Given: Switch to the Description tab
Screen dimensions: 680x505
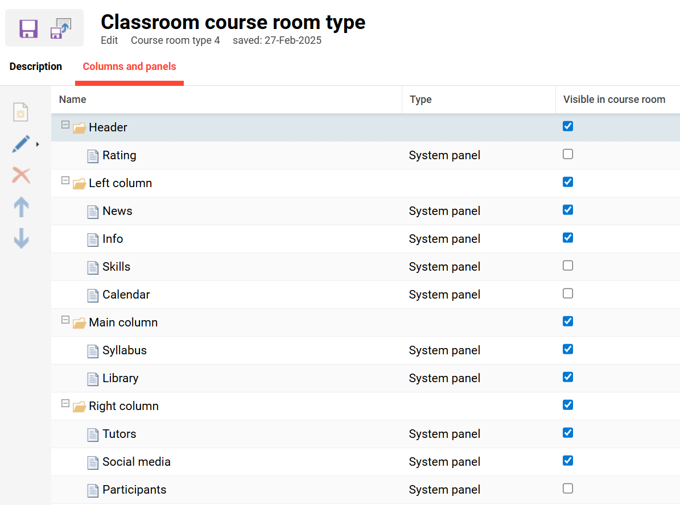Looking at the screenshot, I should pyautogui.click(x=35, y=67).
